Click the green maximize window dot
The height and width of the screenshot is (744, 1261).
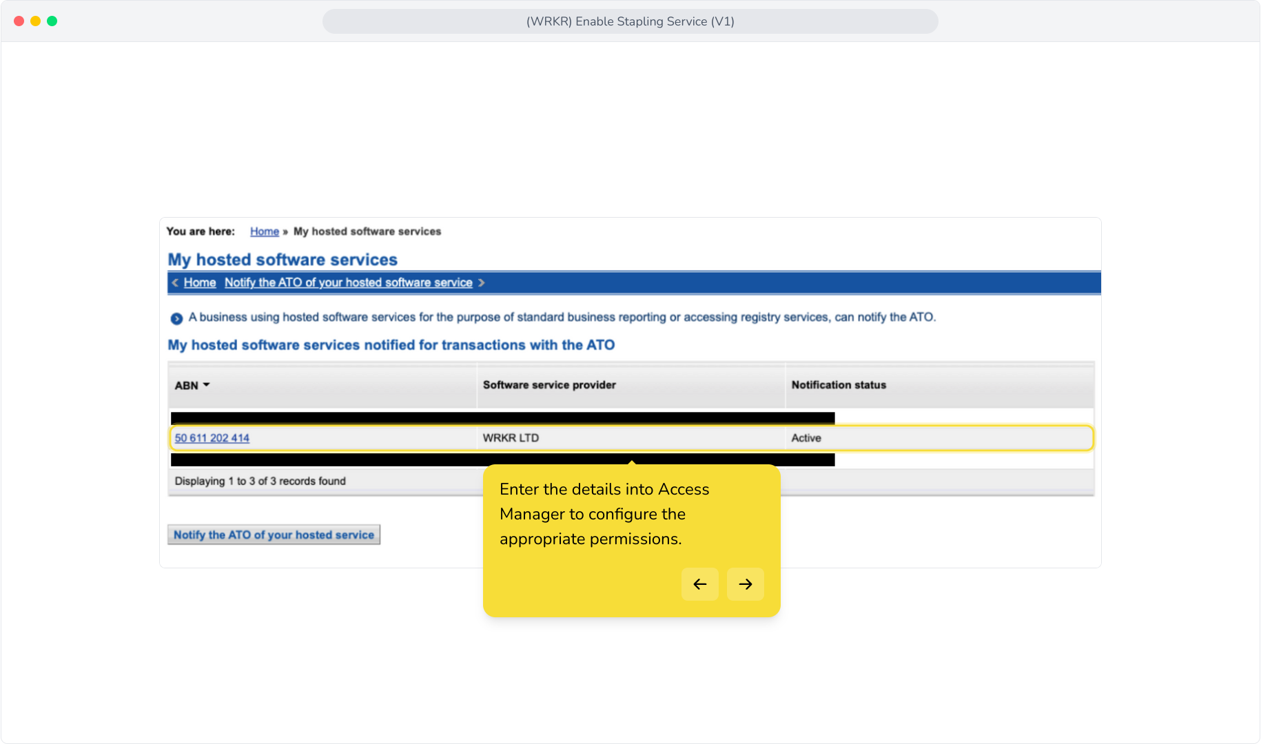52,21
